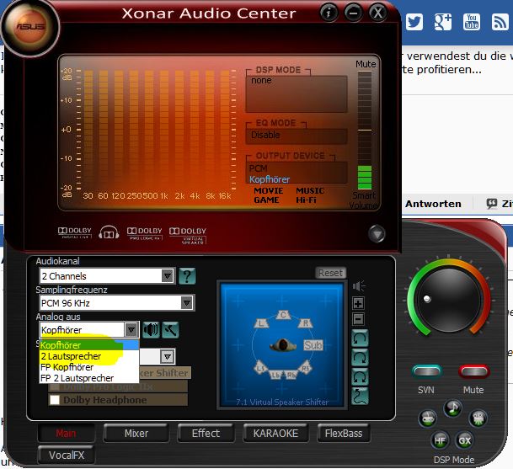Click the master volume knob
This screenshot has height=469, width=513.
point(448,299)
